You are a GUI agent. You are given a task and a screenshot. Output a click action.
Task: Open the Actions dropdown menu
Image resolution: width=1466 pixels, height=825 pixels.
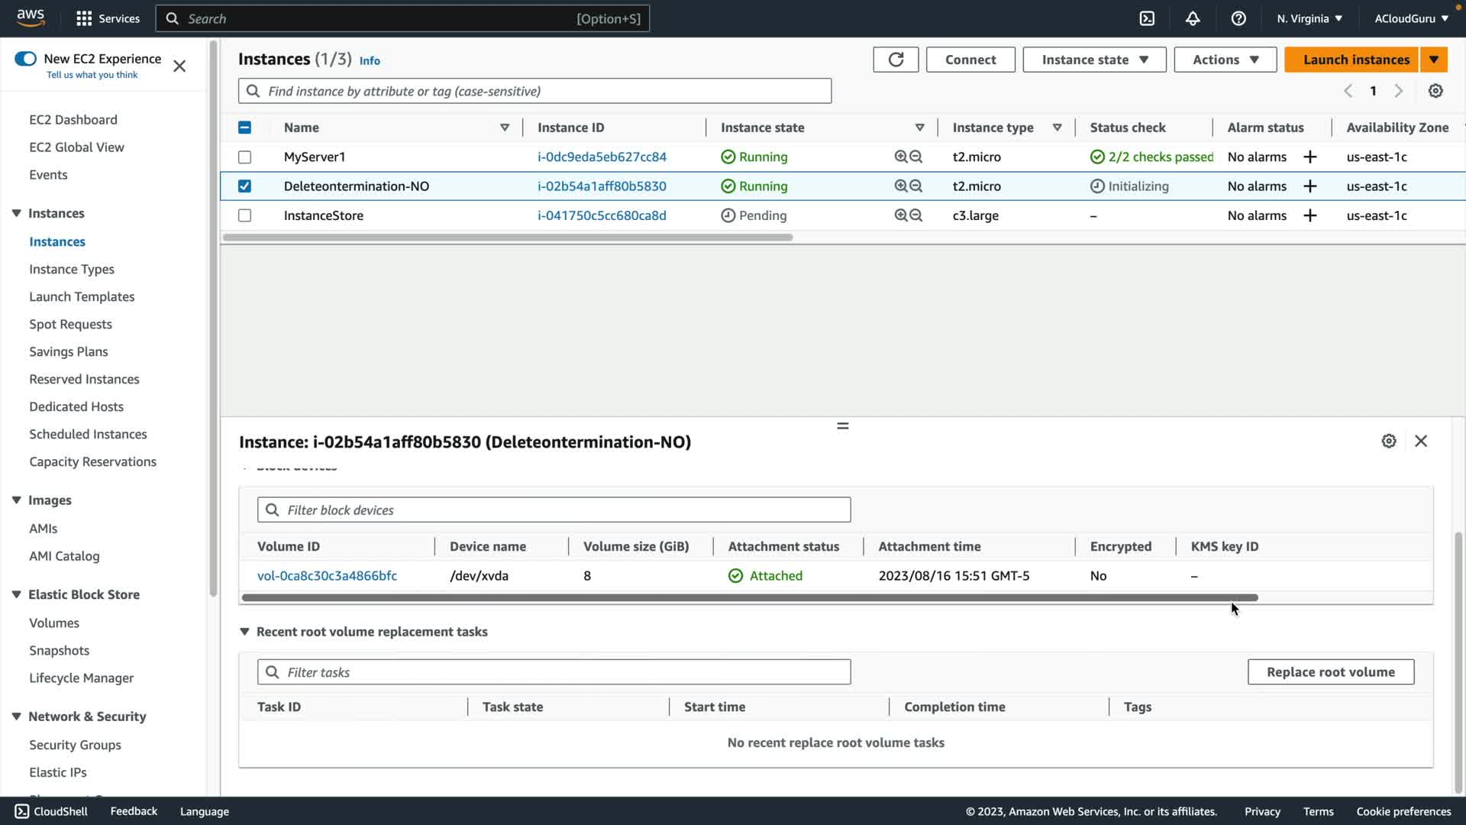tap(1225, 60)
